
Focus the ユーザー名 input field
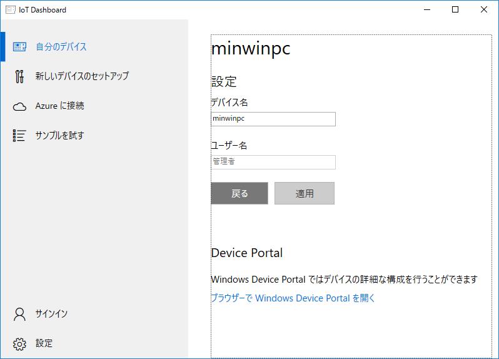coord(273,163)
